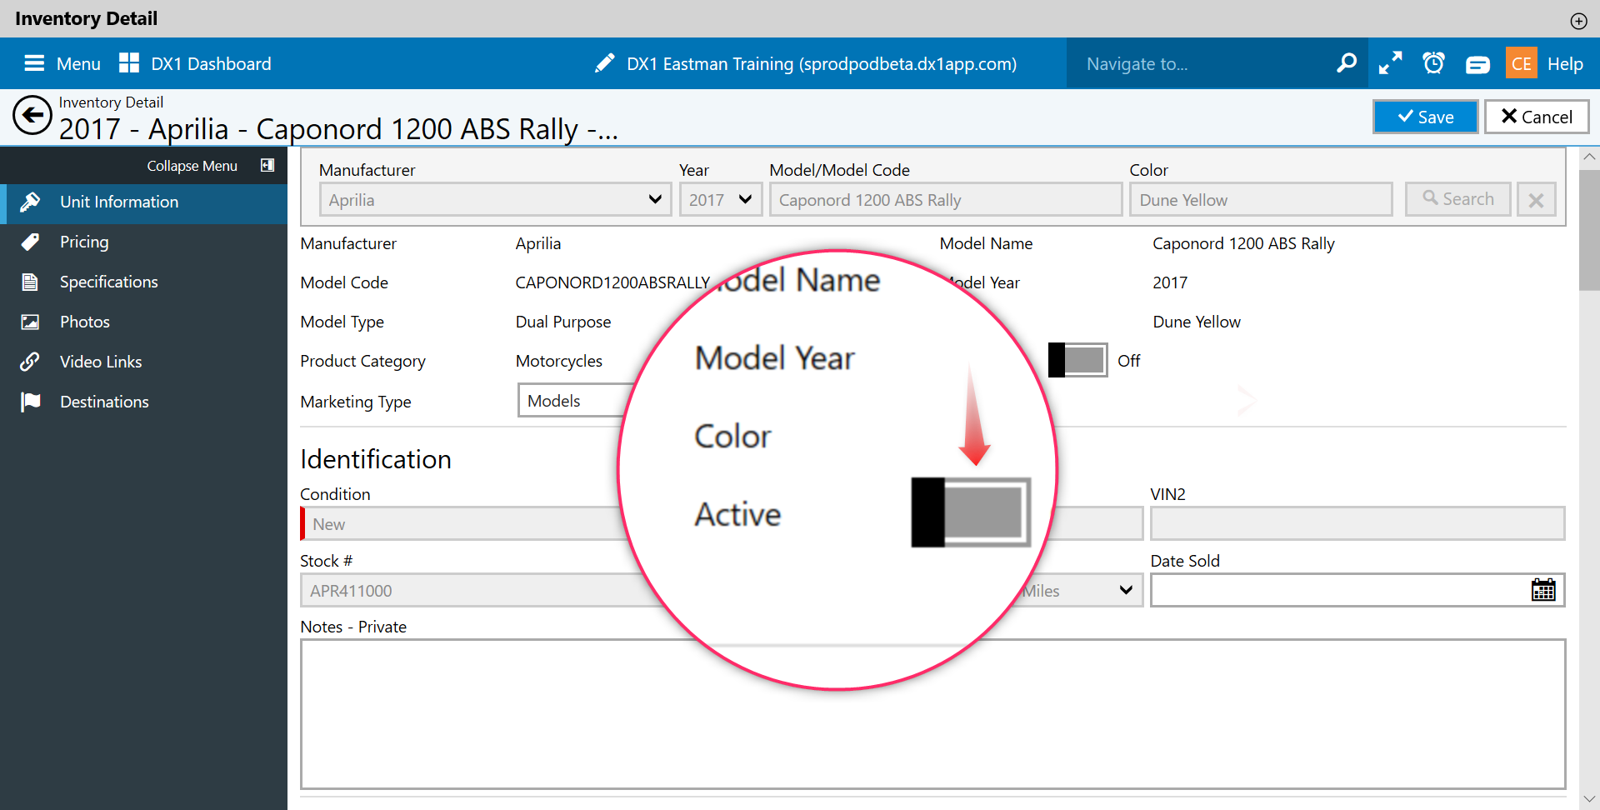This screenshot has height=810, width=1600.
Task: Open the chat messages icon
Action: point(1477,64)
